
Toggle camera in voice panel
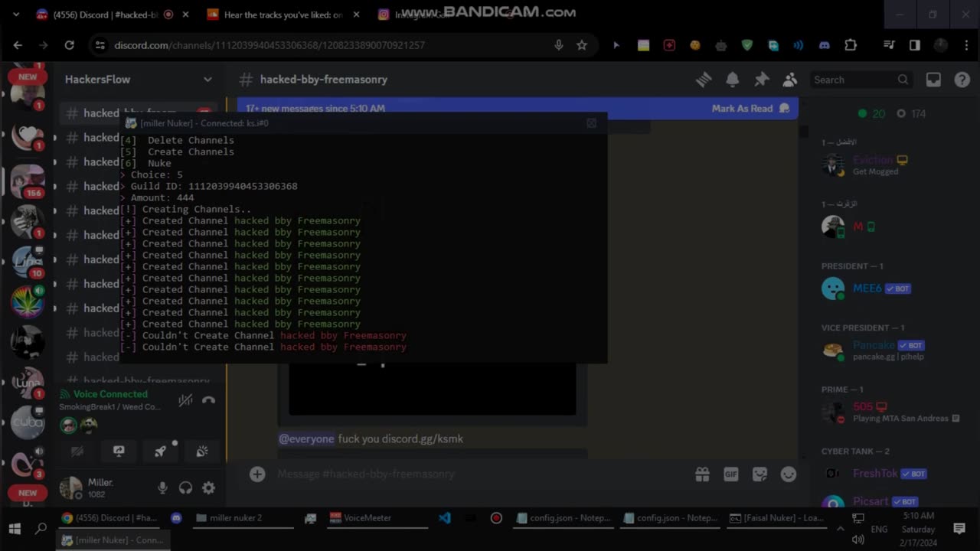click(x=77, y=452)
